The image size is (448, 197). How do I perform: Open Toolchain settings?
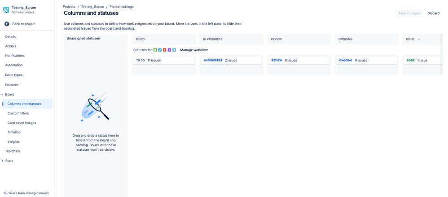click(13, 151)
